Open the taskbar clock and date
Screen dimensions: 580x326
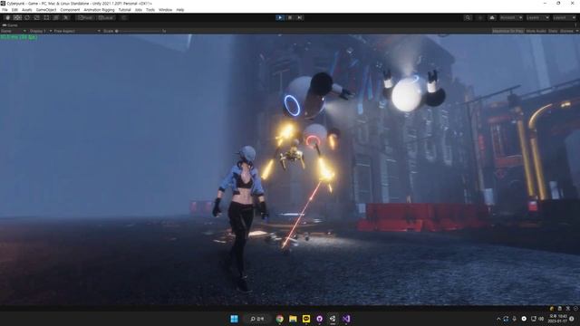click(x=558, y=319)
